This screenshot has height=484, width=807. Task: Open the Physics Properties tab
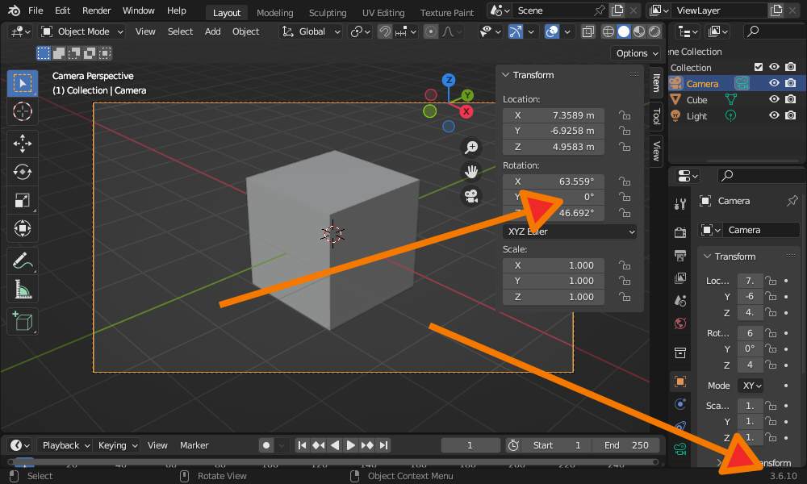pos(680,425)
